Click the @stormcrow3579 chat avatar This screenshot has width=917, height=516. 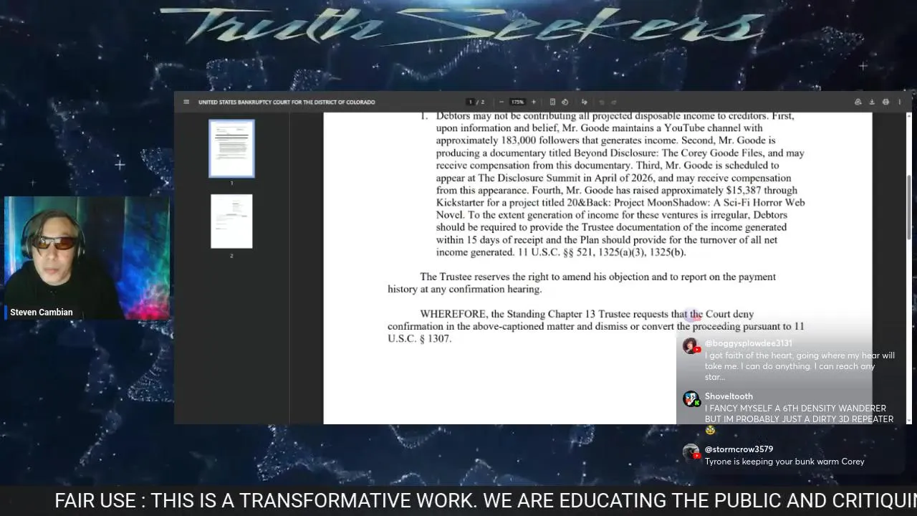(691, 452)
